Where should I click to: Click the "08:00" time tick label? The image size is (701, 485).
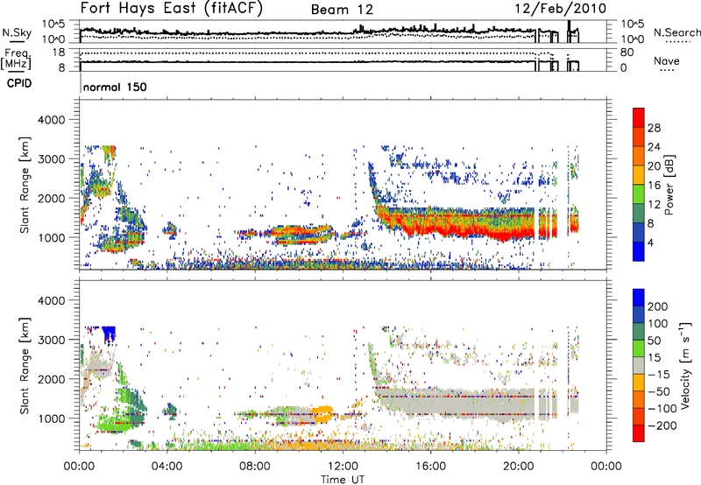(255, 467)
